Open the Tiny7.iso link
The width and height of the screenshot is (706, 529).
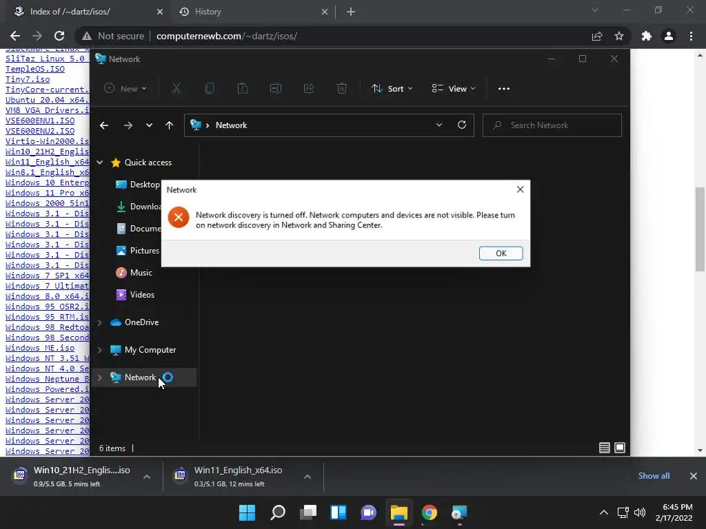pos(28,79)
